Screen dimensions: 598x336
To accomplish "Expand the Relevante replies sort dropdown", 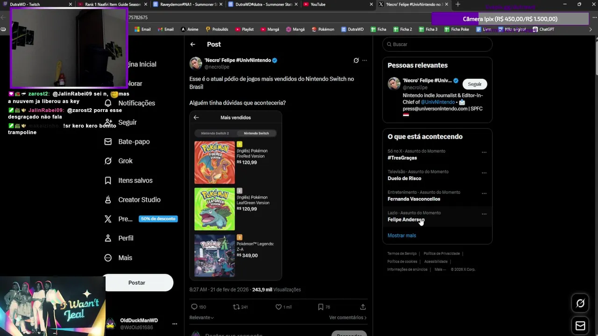I will coord(201,317).
